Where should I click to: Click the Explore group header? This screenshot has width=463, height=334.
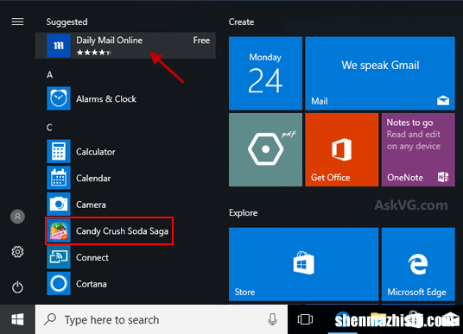(243, 212)
